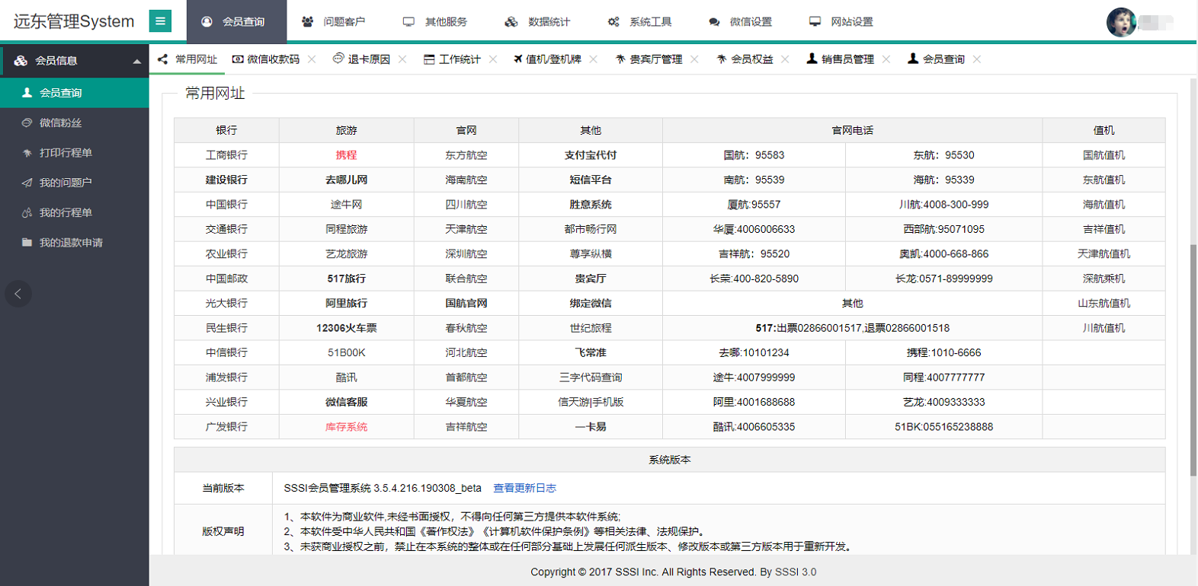Close the 会员权益 tab
This screenshot has height=586, width=1198.
click(785, 59)
